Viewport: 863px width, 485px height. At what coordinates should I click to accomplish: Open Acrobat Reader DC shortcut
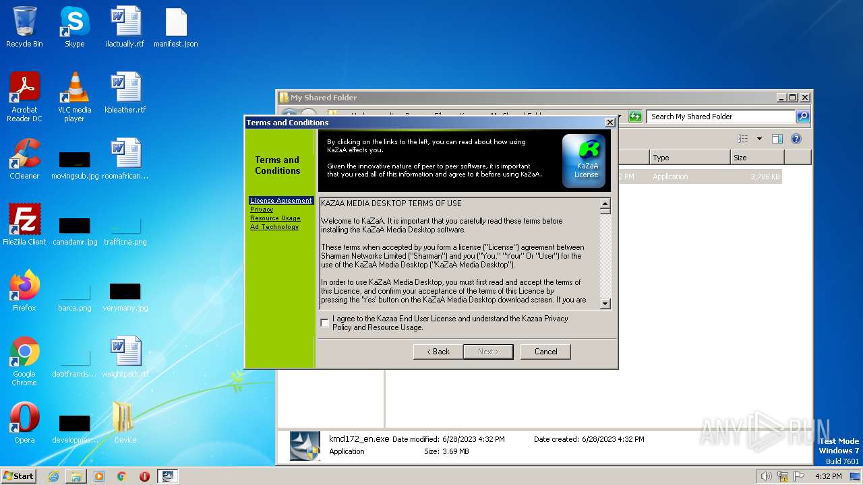click(x=24, y=97)
